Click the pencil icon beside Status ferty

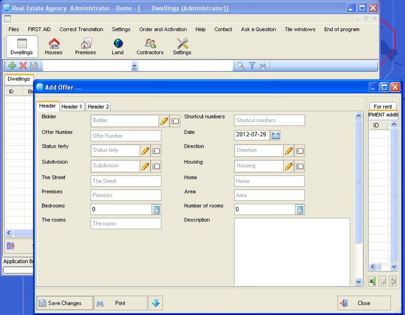tap(145, 151)
